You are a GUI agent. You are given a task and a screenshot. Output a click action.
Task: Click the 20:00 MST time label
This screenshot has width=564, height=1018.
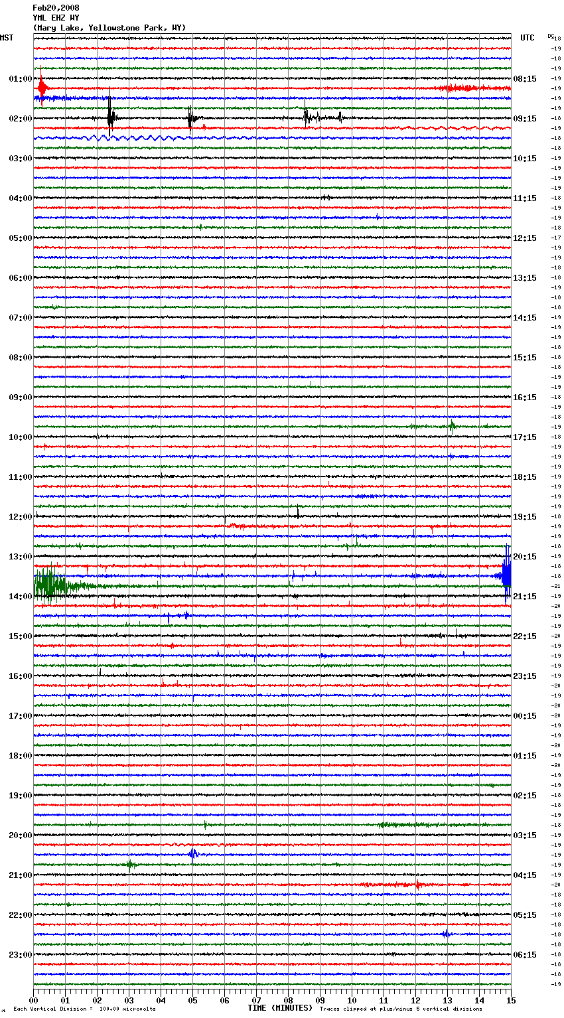click(x=20, y=836)
